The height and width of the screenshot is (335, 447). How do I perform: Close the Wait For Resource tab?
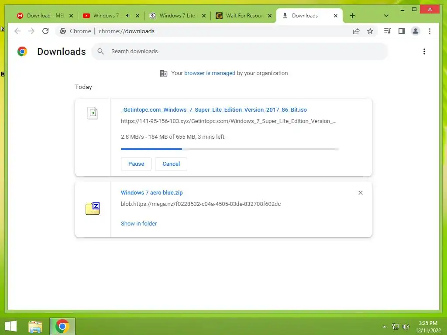[x=270, y=16]
